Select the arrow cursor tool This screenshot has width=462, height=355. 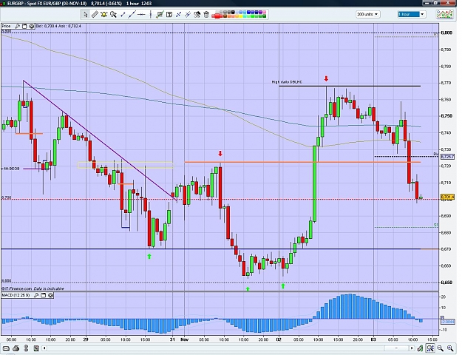click(x=86, y=14)
